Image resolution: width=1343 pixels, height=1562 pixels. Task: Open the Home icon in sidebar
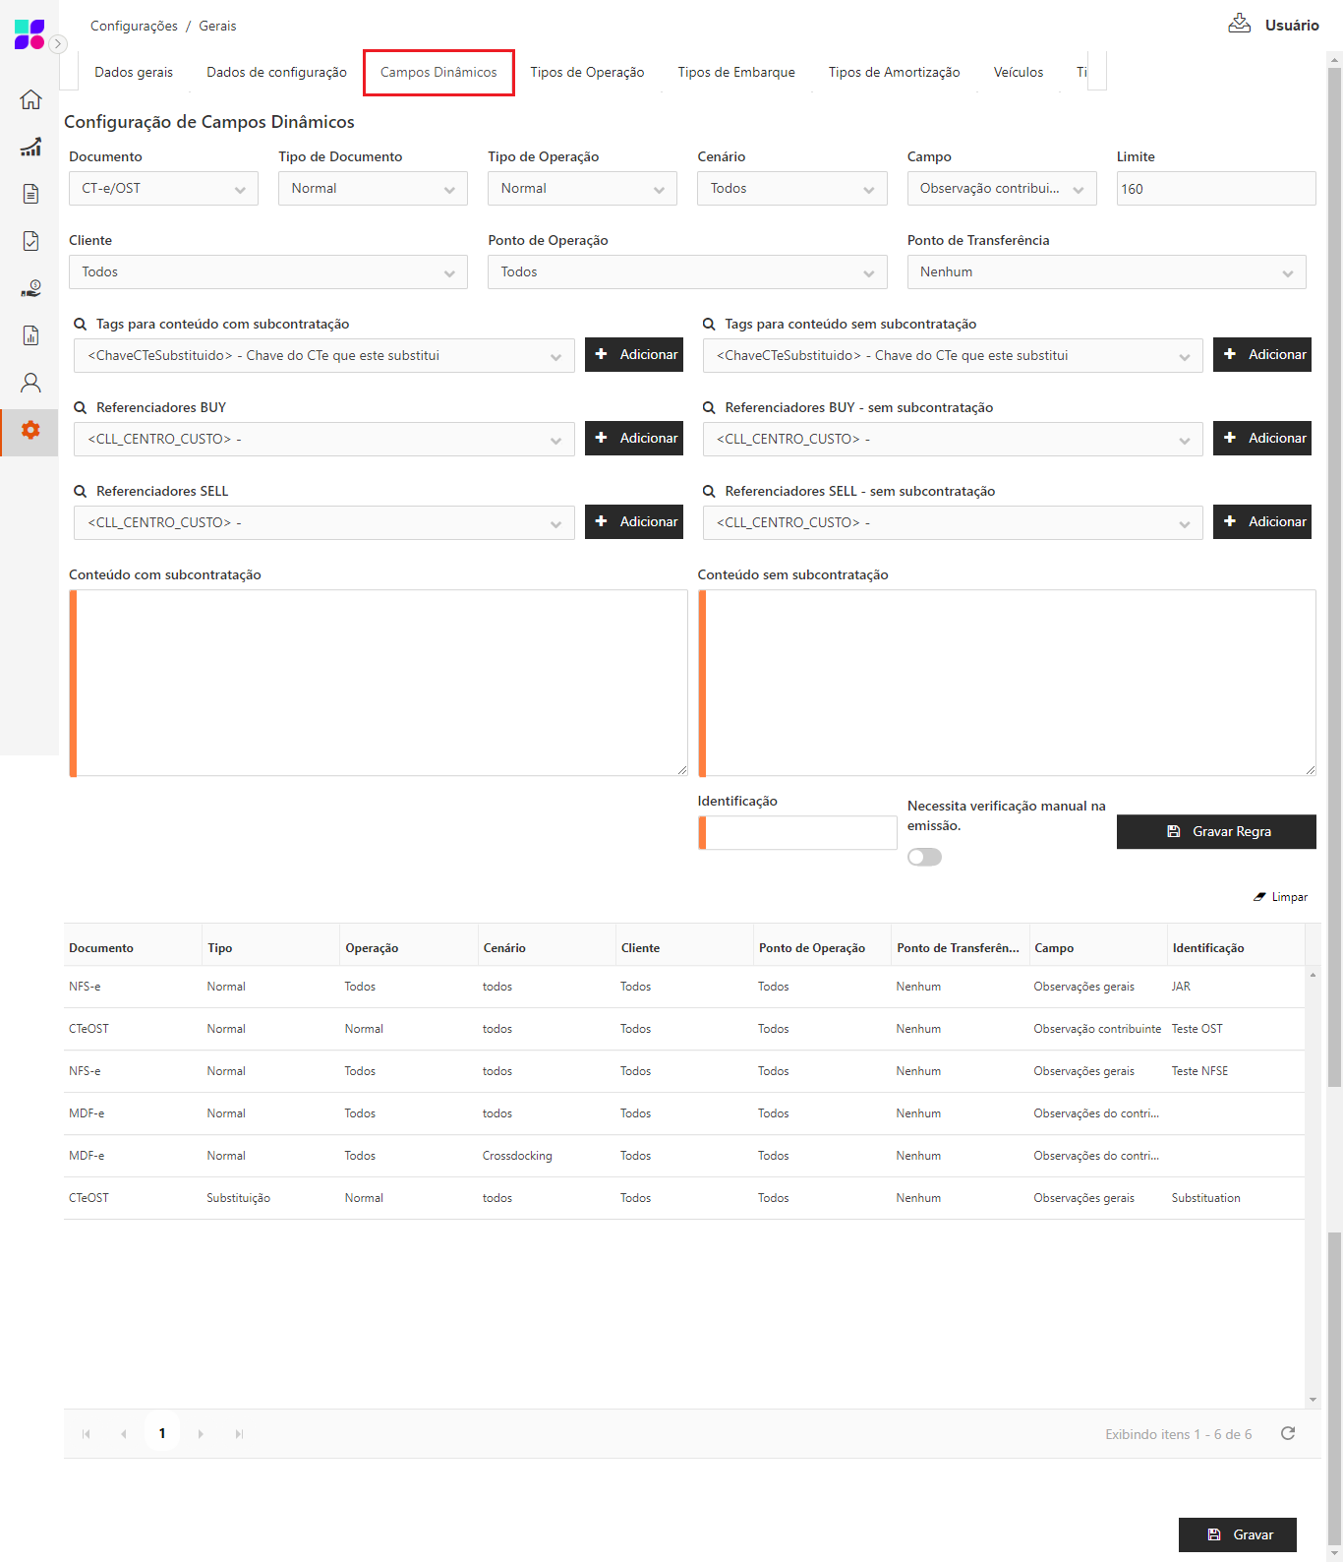click(x=30, y=99)
